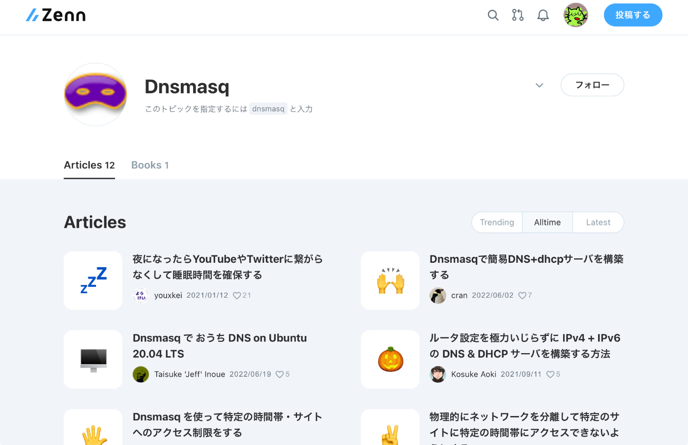The width and height of the screenshot is (688, 445).
Task: Click the 投稿する post button
Action: pos(633,15)
